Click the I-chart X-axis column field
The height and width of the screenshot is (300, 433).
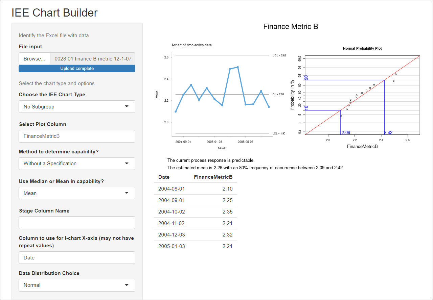click(77, 257)
